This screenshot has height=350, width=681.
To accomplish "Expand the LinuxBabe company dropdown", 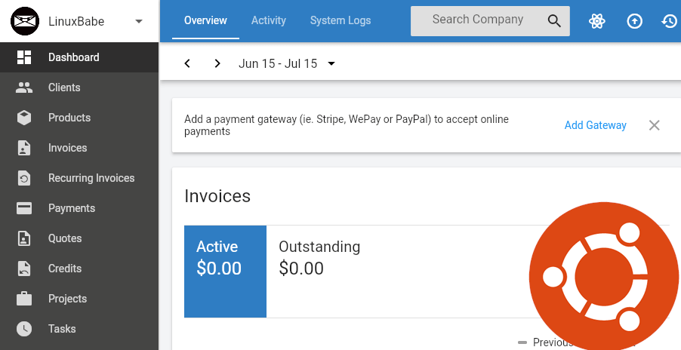I will (138, 21).
